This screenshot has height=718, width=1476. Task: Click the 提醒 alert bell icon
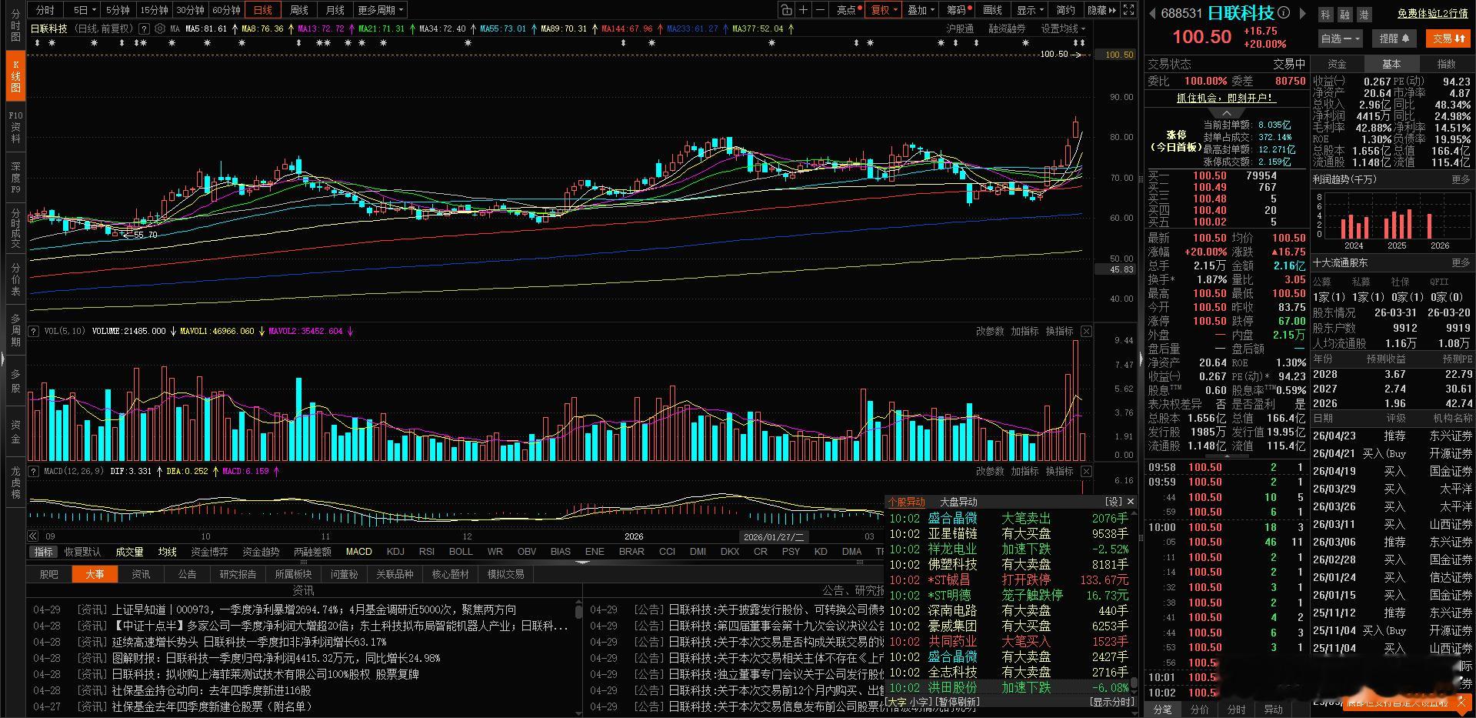(x=1394, y=38)
